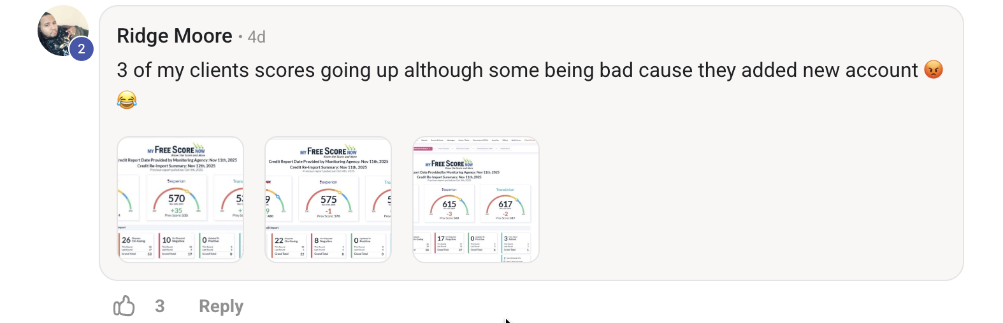Screen dimensions: 1003x323
Task: View the like count of 3
Action: tap(160, 306)
